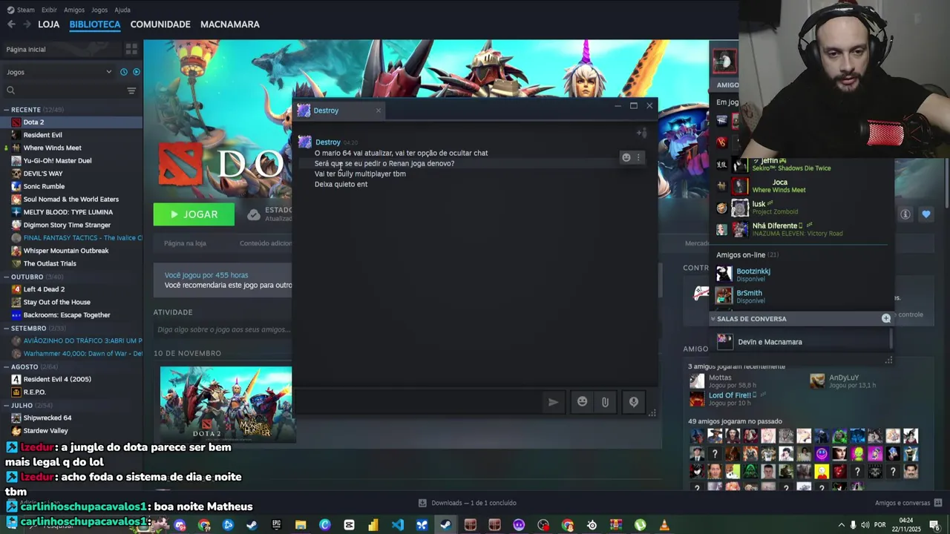This screenshot has width=950, height=534.
Task: Click the green JOGAR play button
Action: [194, 214]
